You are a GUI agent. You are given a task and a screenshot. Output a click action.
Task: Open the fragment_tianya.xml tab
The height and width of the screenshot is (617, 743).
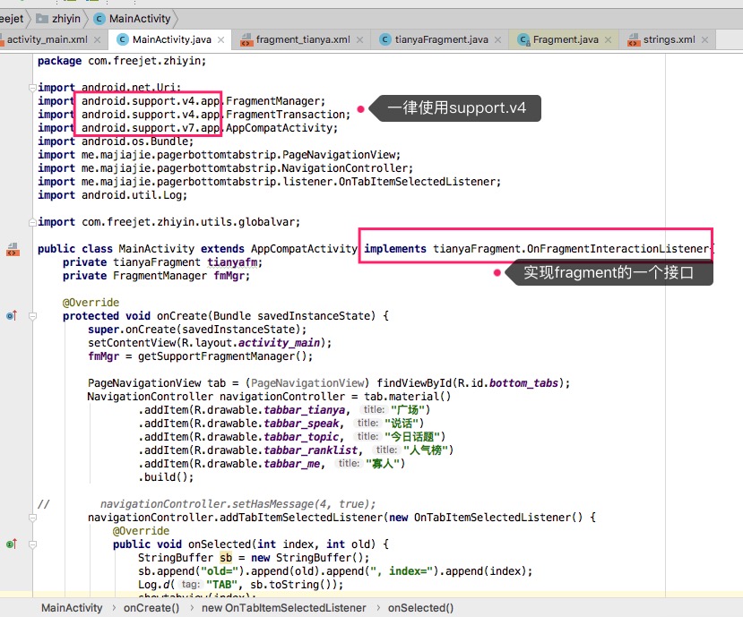303,39
